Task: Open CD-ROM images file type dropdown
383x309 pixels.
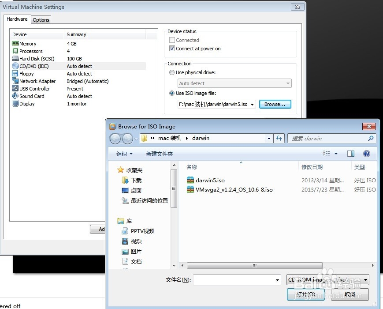Action: click(328, 279)
